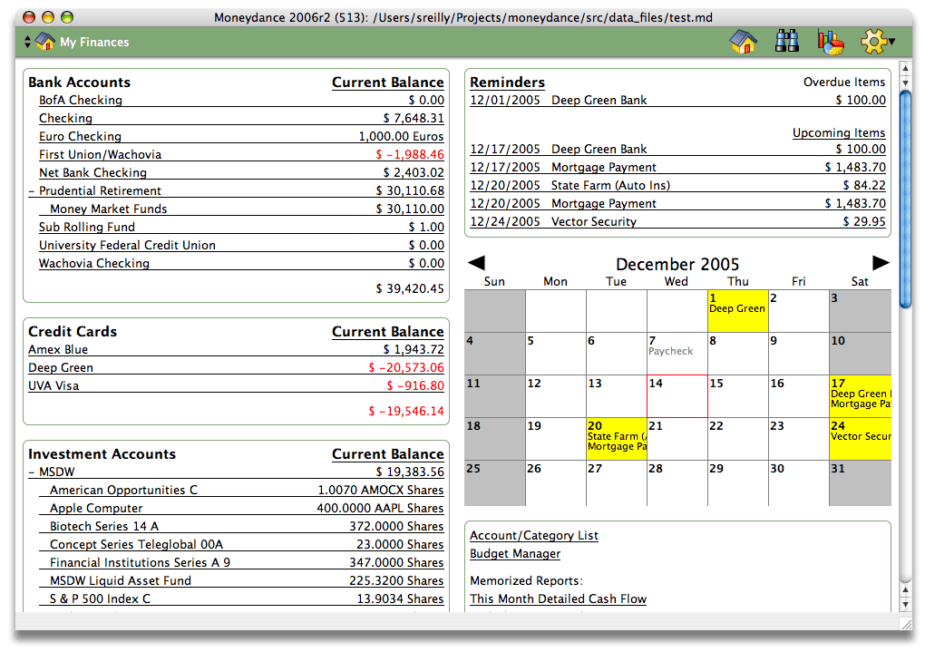Select December 1 Deep Green calendar cell
Screen dimensions: 925x652
click(738, 311)
